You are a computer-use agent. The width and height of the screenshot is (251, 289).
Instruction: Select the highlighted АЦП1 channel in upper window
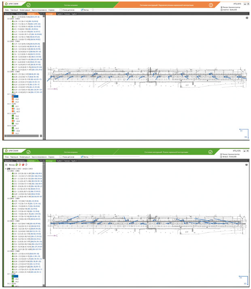[15, 96]
